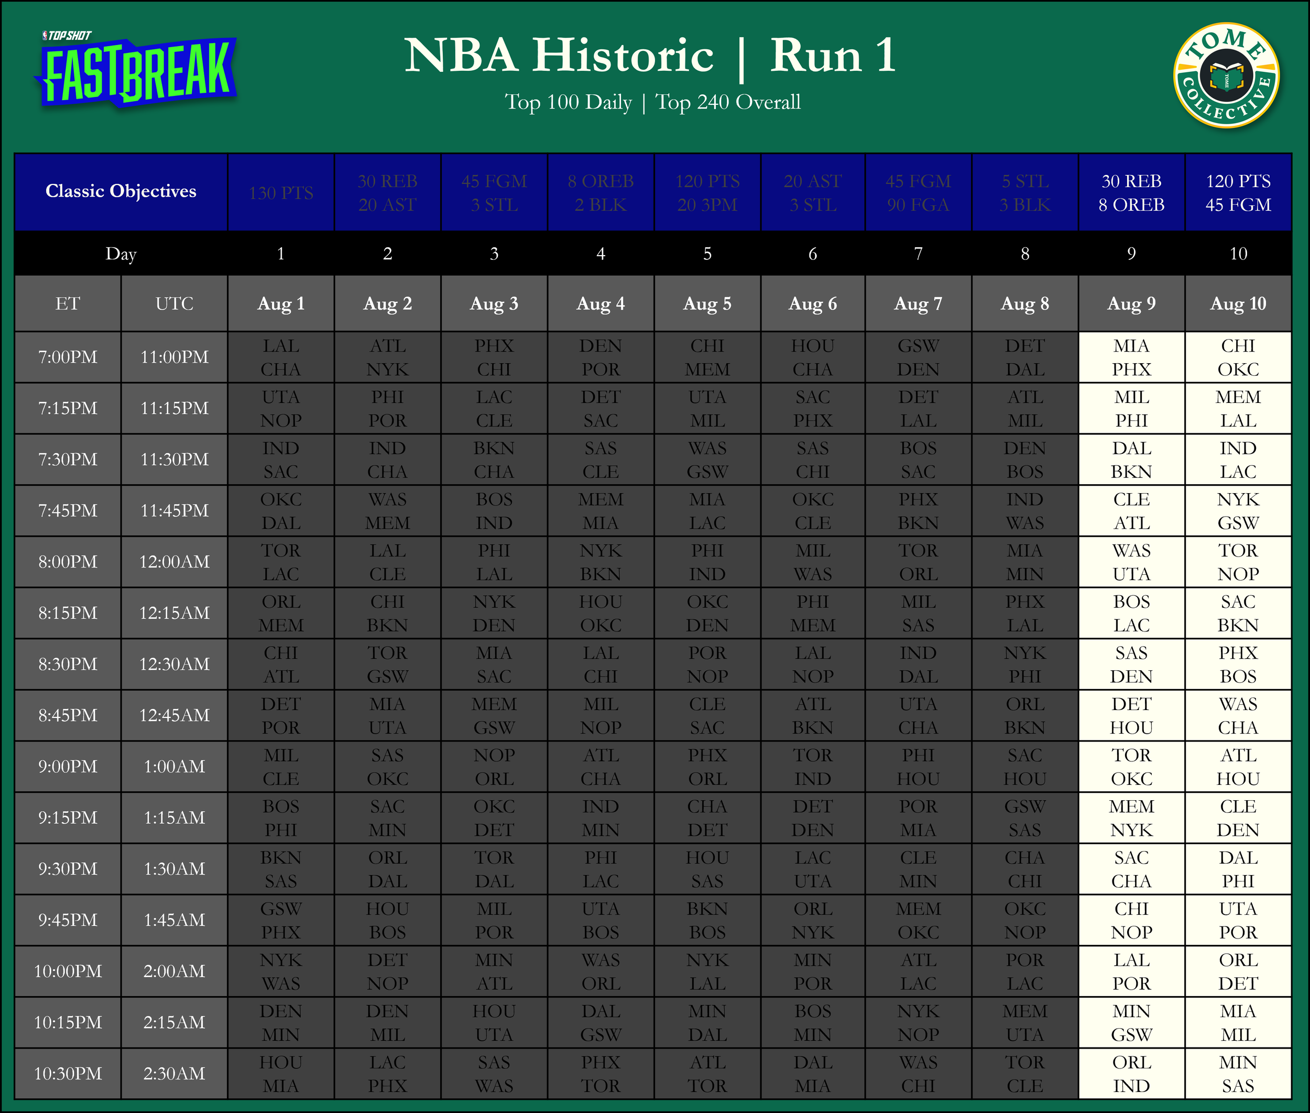Click the Top Shot Fastbreak logo
The width and height of the screenshot is (1310, 1113).
point(136,71)
